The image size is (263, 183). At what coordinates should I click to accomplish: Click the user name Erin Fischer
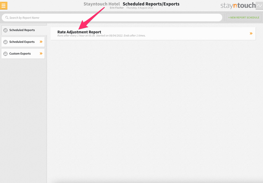click(x=117, y=8)
